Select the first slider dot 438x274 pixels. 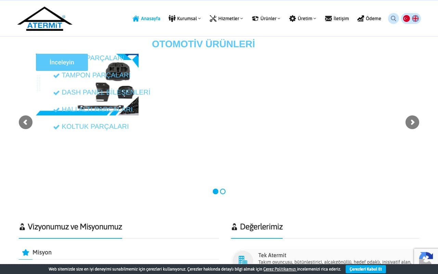(x=216, y=191)
